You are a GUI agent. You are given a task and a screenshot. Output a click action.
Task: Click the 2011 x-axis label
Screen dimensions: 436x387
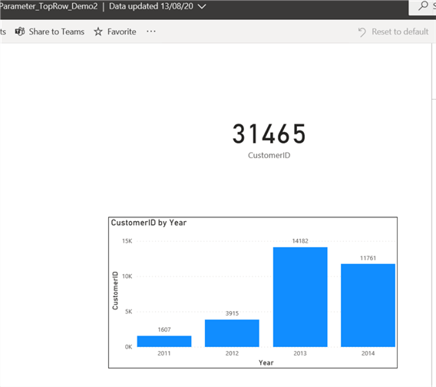coord(164,353)
